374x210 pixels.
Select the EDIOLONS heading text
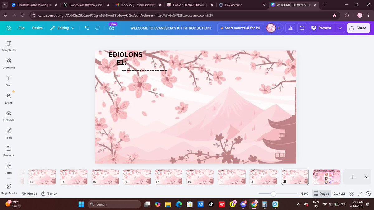[125, 55]
